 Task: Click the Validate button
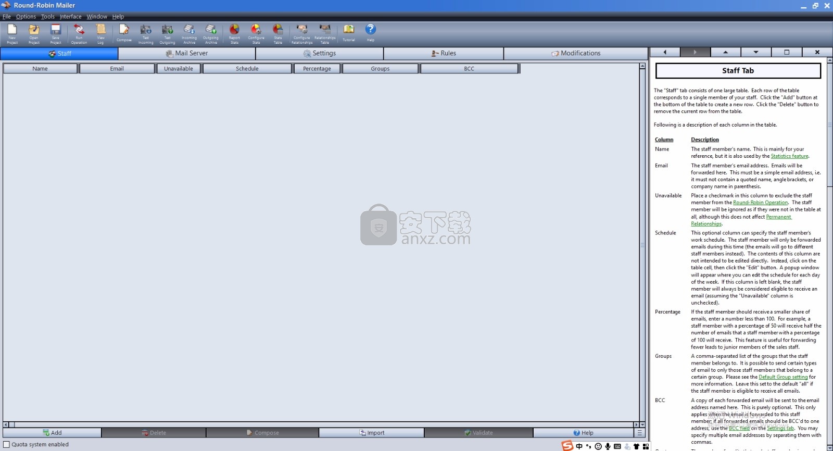(478, 433)
